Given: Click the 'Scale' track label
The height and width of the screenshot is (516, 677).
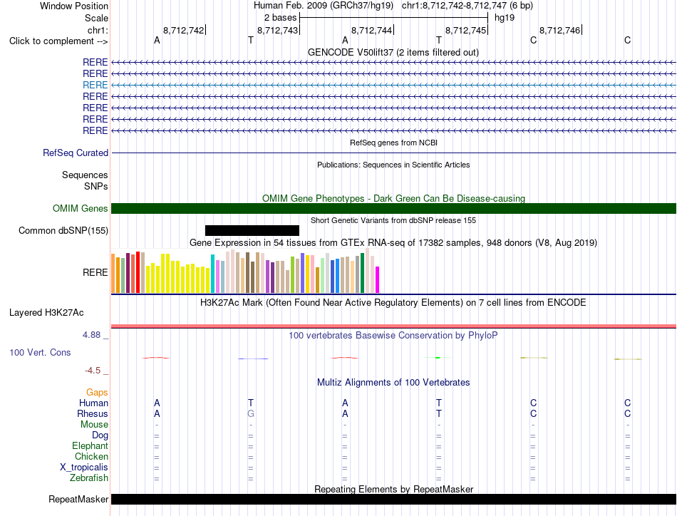Looking at the screenshot, I should point(96,18).
